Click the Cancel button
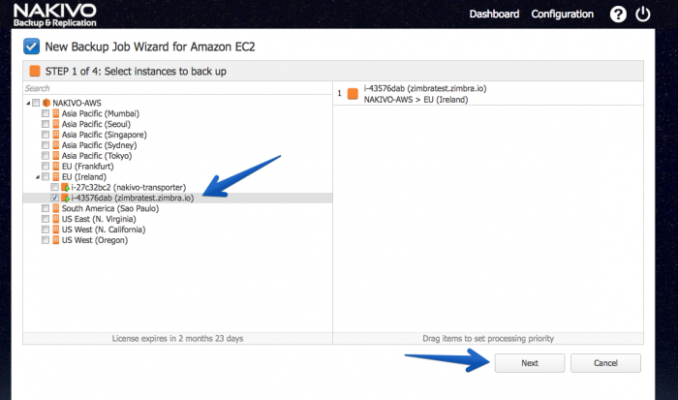This screenshot has height=400, width=678. tap(605, 363)
